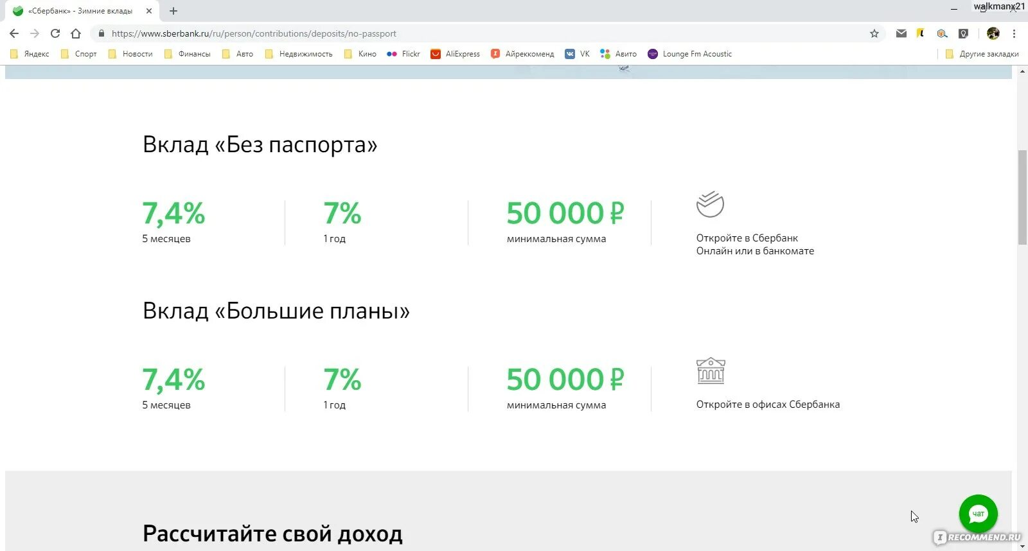The image size is (1028, 551).
Task: Open the Chrome three-dot menu
Action: (x=1014, y=33)
